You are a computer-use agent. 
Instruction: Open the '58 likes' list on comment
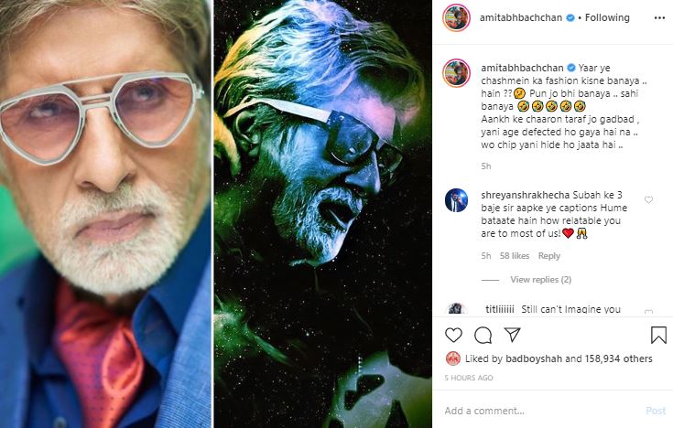[514, 256]
